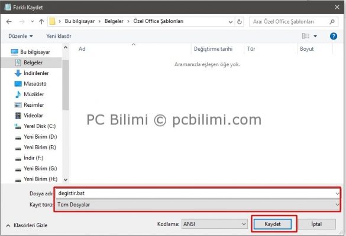Select Belgeler in the address path
The image size is (346, 236).
tap(114, 21)
